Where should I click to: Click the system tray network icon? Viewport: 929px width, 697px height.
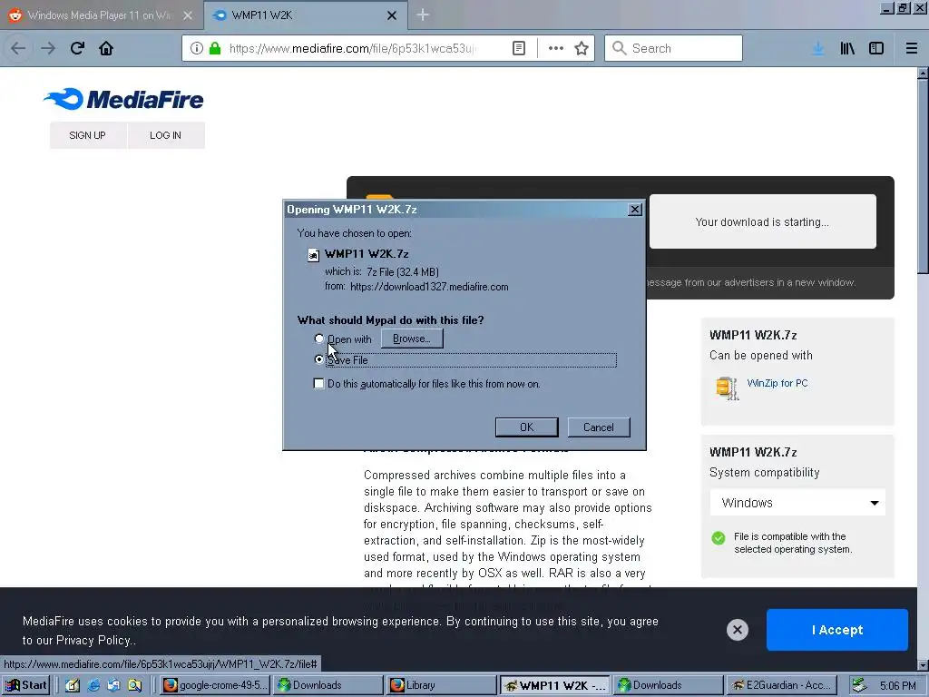[x=859, y=685]
